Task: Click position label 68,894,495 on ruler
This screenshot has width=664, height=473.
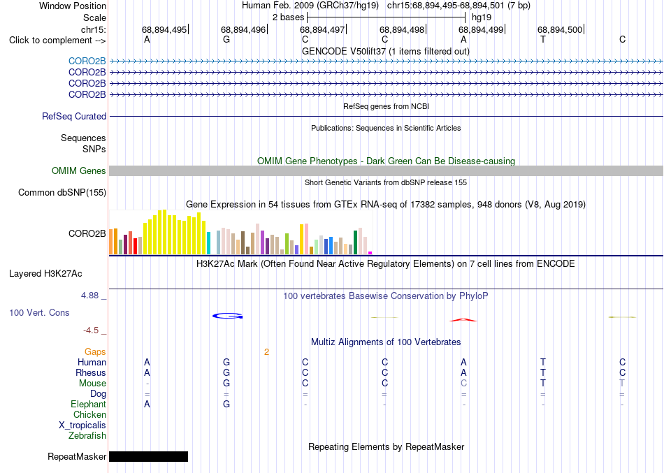Action: click(164, 29)
